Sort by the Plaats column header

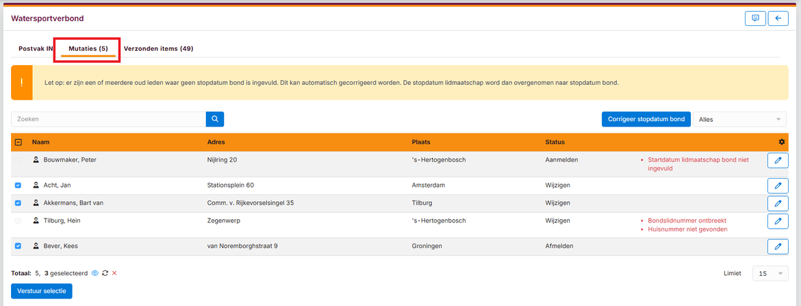(422, 142)
